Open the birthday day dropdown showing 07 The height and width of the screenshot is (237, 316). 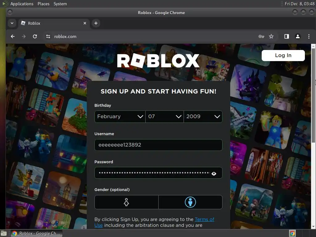pyautogui.click(x=165, y=116)
